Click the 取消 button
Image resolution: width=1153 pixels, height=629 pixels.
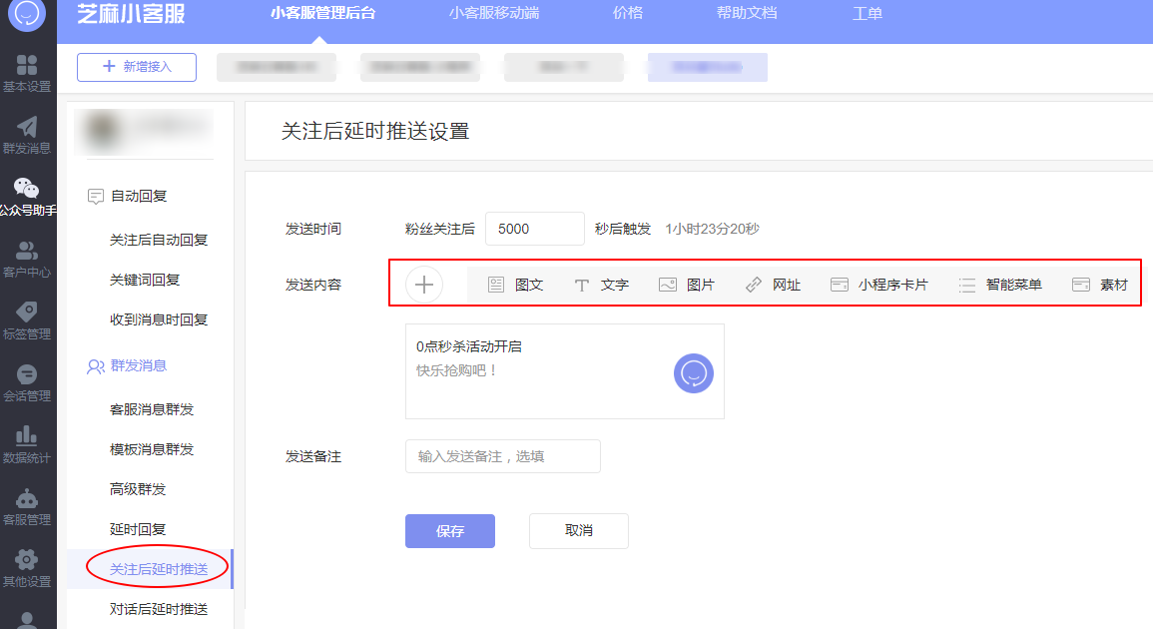tap(579, 531)
